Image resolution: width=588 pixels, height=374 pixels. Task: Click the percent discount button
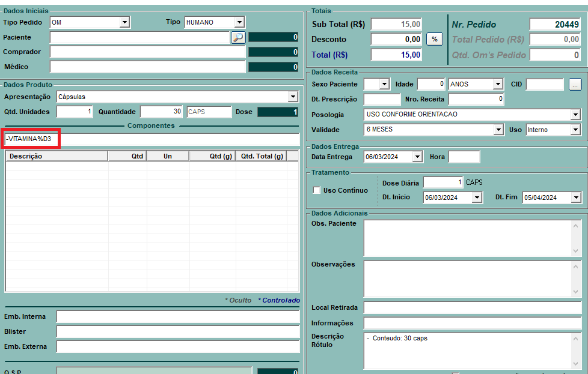(x=434, y=39)
